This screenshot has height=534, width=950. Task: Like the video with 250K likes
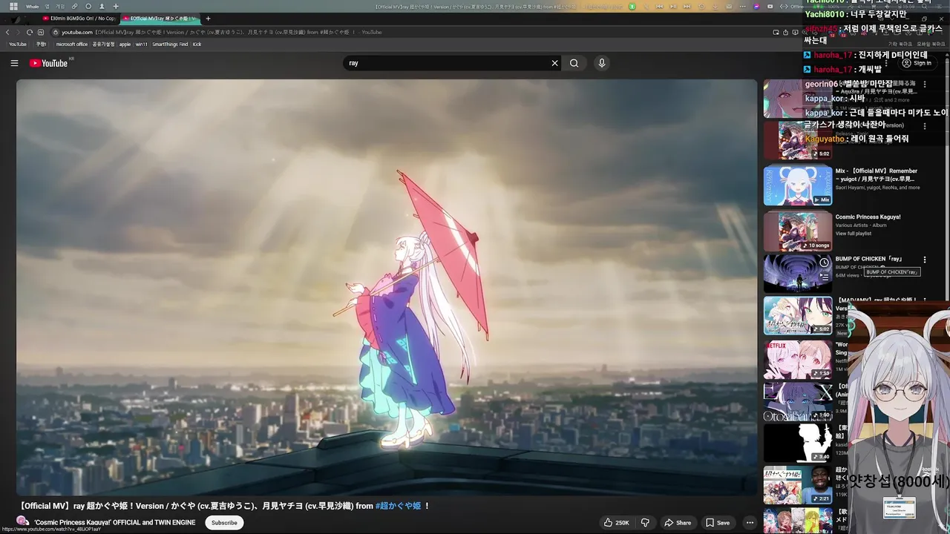(x=616, y=523)
